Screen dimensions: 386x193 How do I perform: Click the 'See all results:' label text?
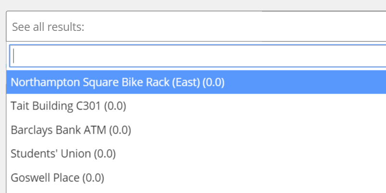(48, 27)
